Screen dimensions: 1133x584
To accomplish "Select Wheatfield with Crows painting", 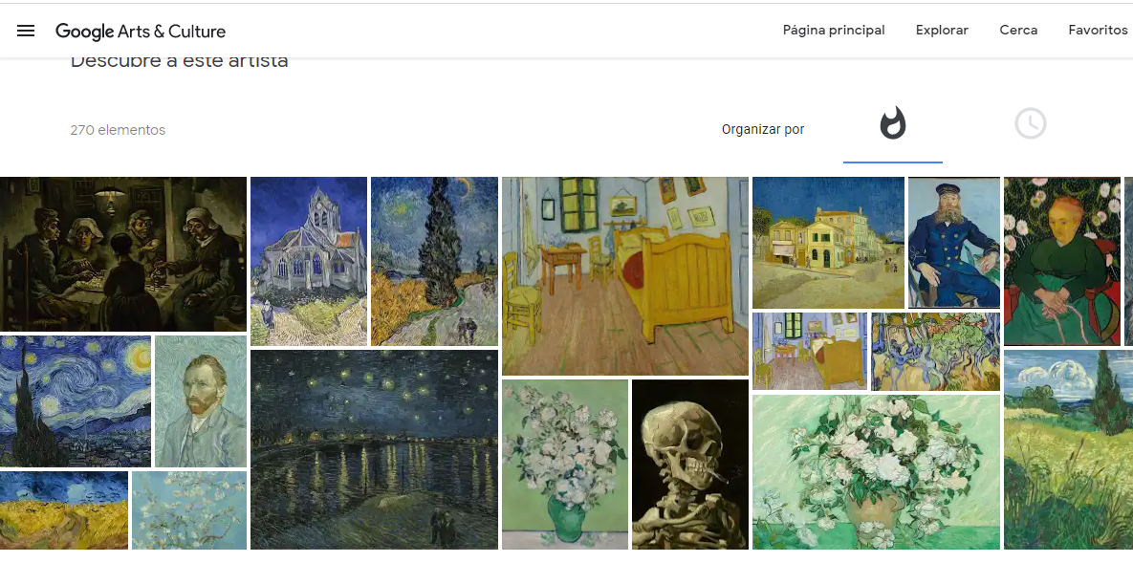I will tap(63, 509).
